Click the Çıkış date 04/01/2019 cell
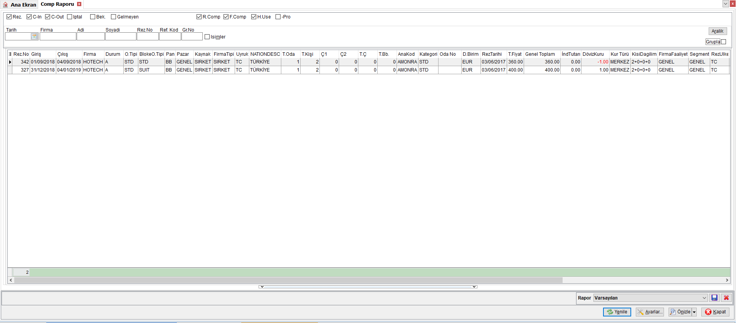736x323 pixels. tap(69, 70)
